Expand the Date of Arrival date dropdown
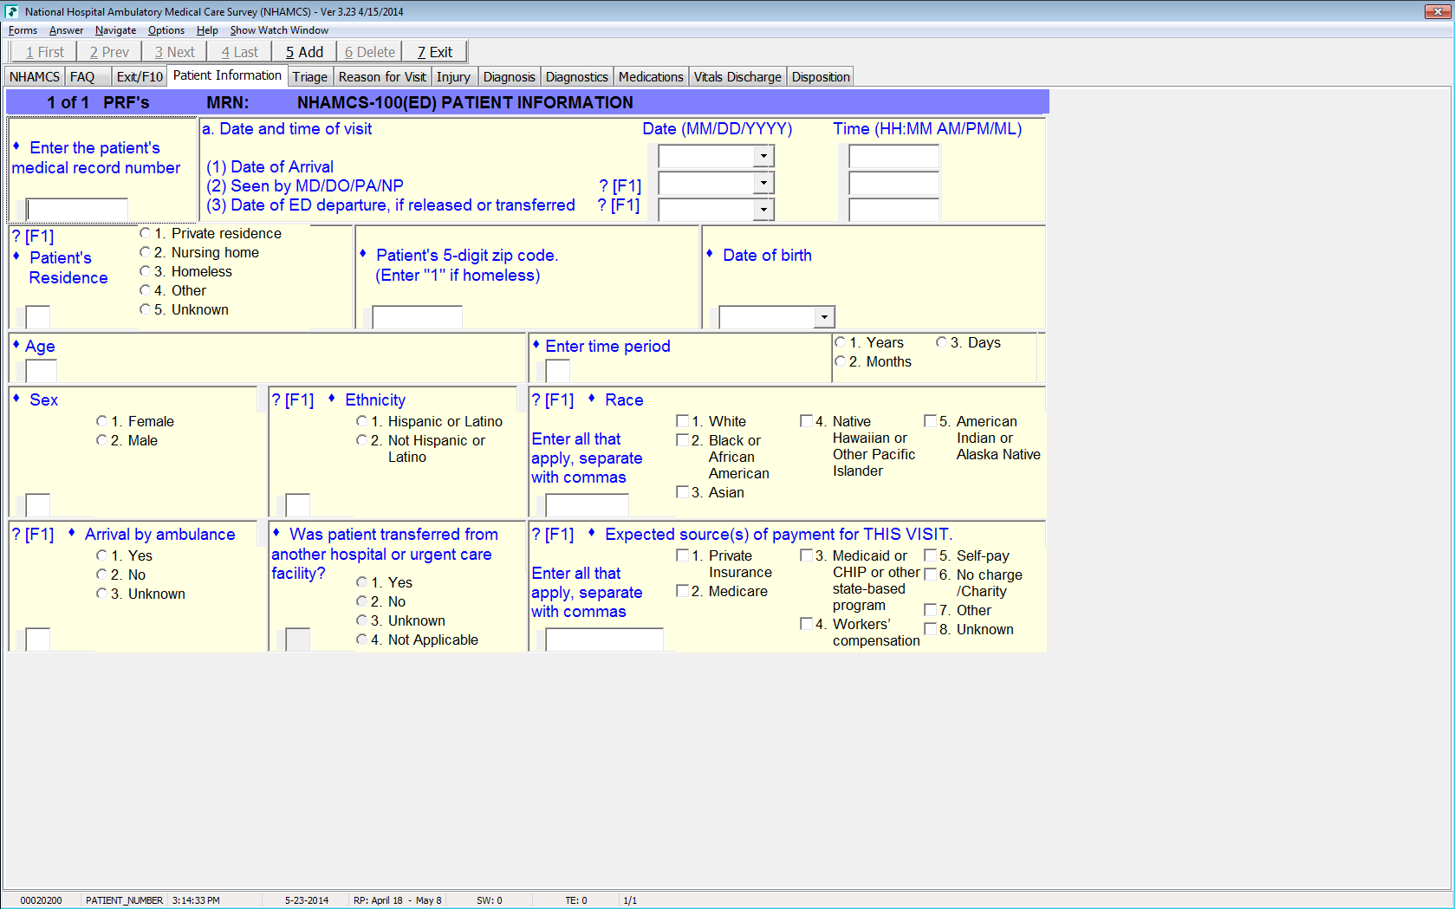1455x909 pixels. (x=763, y=157)
